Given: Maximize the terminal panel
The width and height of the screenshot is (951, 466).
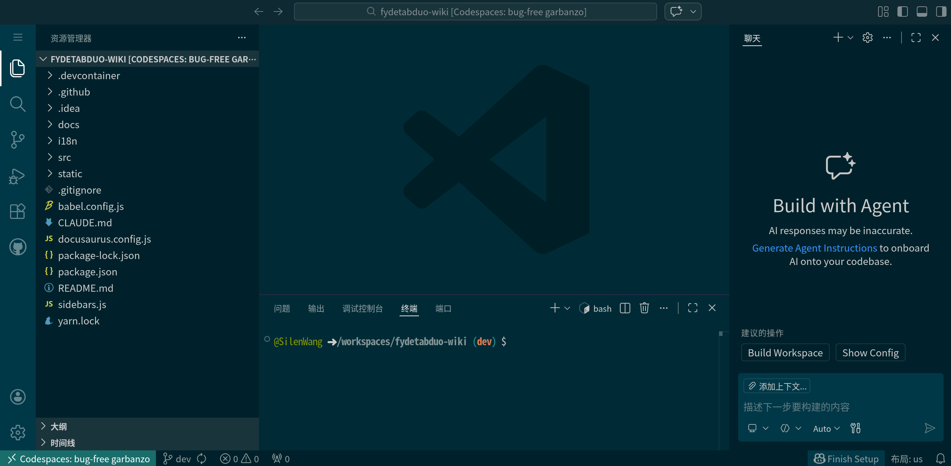Looking at the screenshot, I should 692,308.
